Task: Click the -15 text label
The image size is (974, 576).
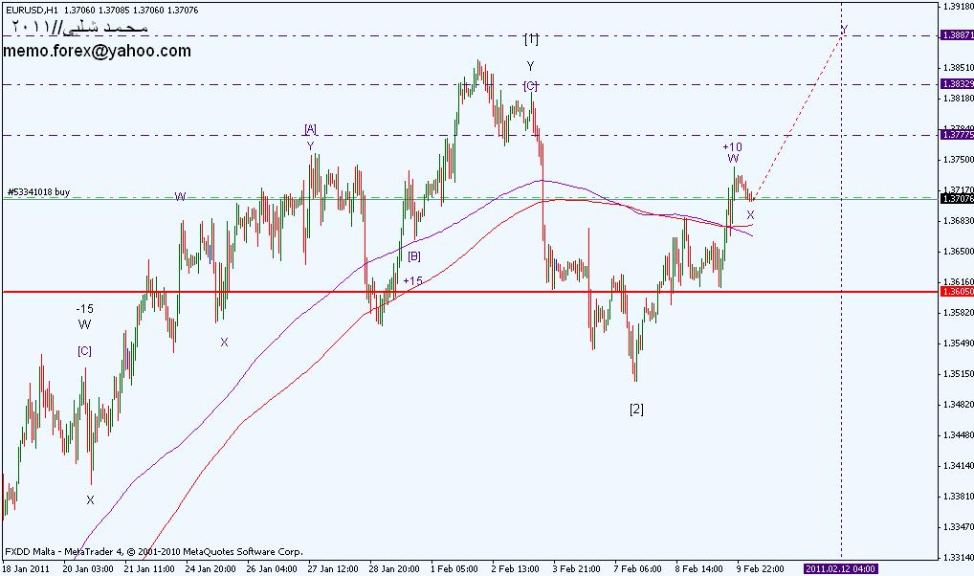Action: (x=84, y=308)
